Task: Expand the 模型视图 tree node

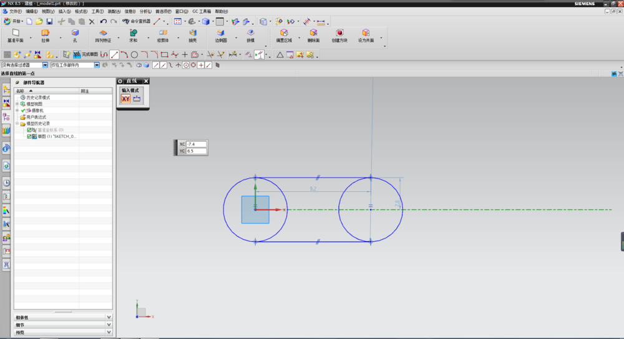Action: [17, 104]
